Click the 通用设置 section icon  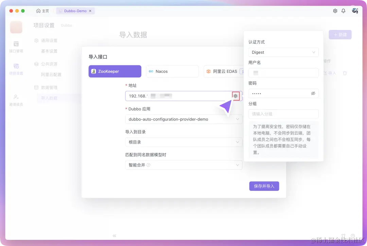coord(36,40)
